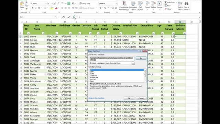Select Middle Align icon
The height and width of the screenshot is (124, 220).
tap(66, 3)
